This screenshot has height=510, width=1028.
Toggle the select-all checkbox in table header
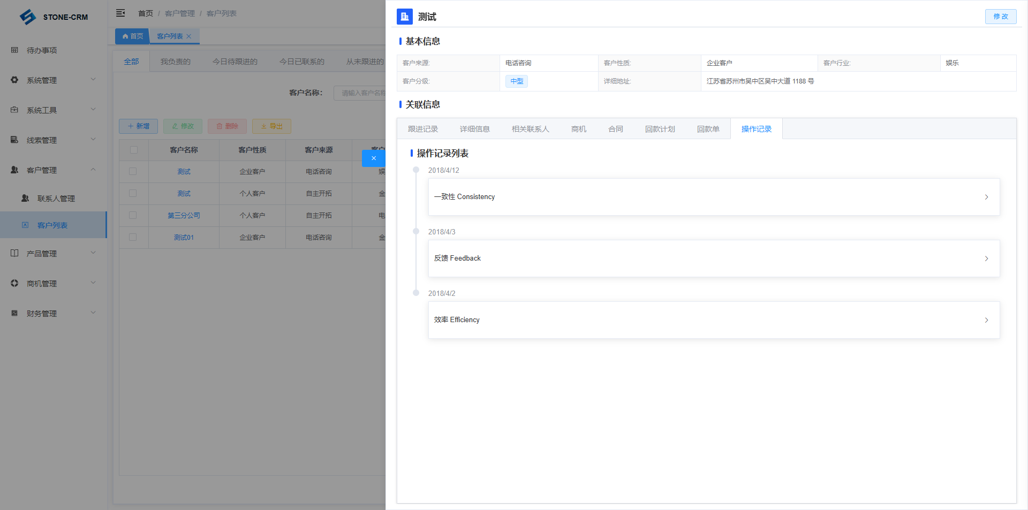point(133,150)
